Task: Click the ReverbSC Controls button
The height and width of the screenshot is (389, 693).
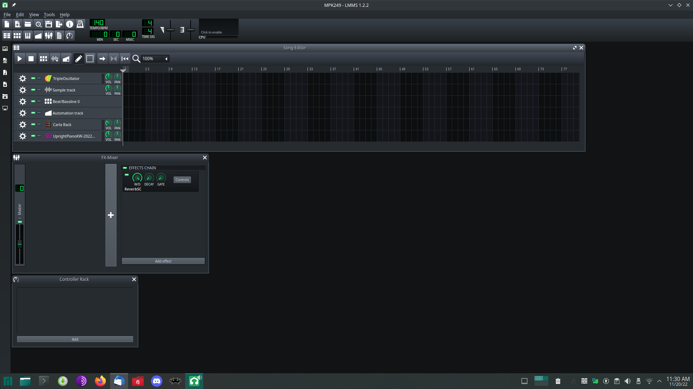Action: [x=182, y=179]
